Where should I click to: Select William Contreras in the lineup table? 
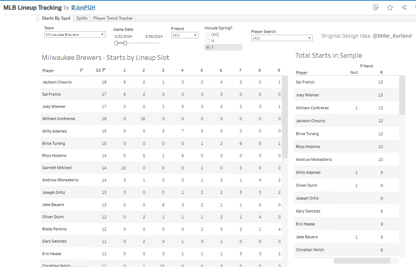[59, 119]
